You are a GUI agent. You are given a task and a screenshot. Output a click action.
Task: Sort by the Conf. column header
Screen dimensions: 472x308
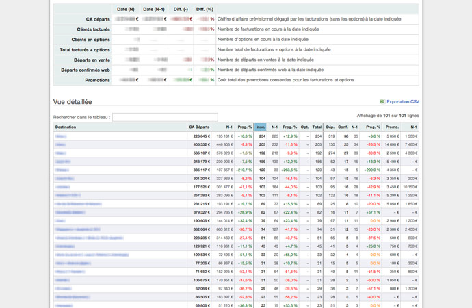pos(343,127)
